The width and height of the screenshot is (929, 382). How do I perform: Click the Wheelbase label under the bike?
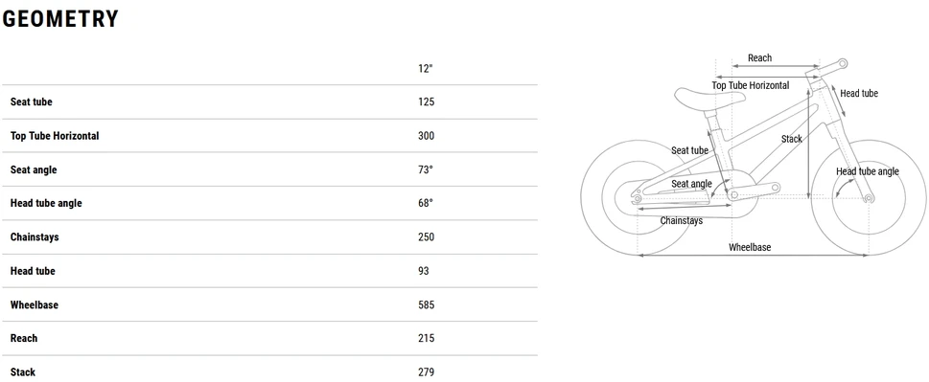tap(750, 247)
